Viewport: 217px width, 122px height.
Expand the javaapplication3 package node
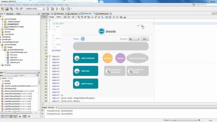(x=2, y=24)
